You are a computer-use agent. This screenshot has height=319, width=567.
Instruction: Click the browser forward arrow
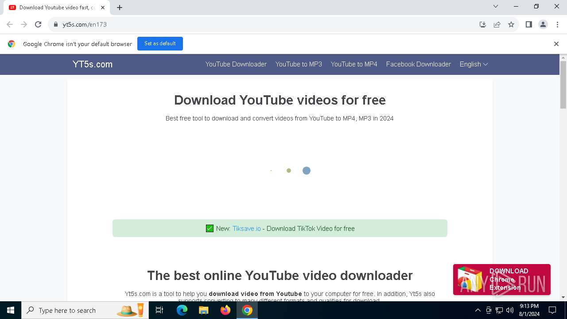[24, 24]
